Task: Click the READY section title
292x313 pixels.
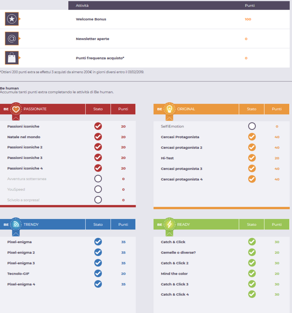Action: click(x=183, y=225)
